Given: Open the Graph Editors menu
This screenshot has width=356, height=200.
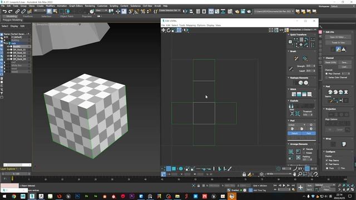Looking at the screenshot, I should coord(76,6).
